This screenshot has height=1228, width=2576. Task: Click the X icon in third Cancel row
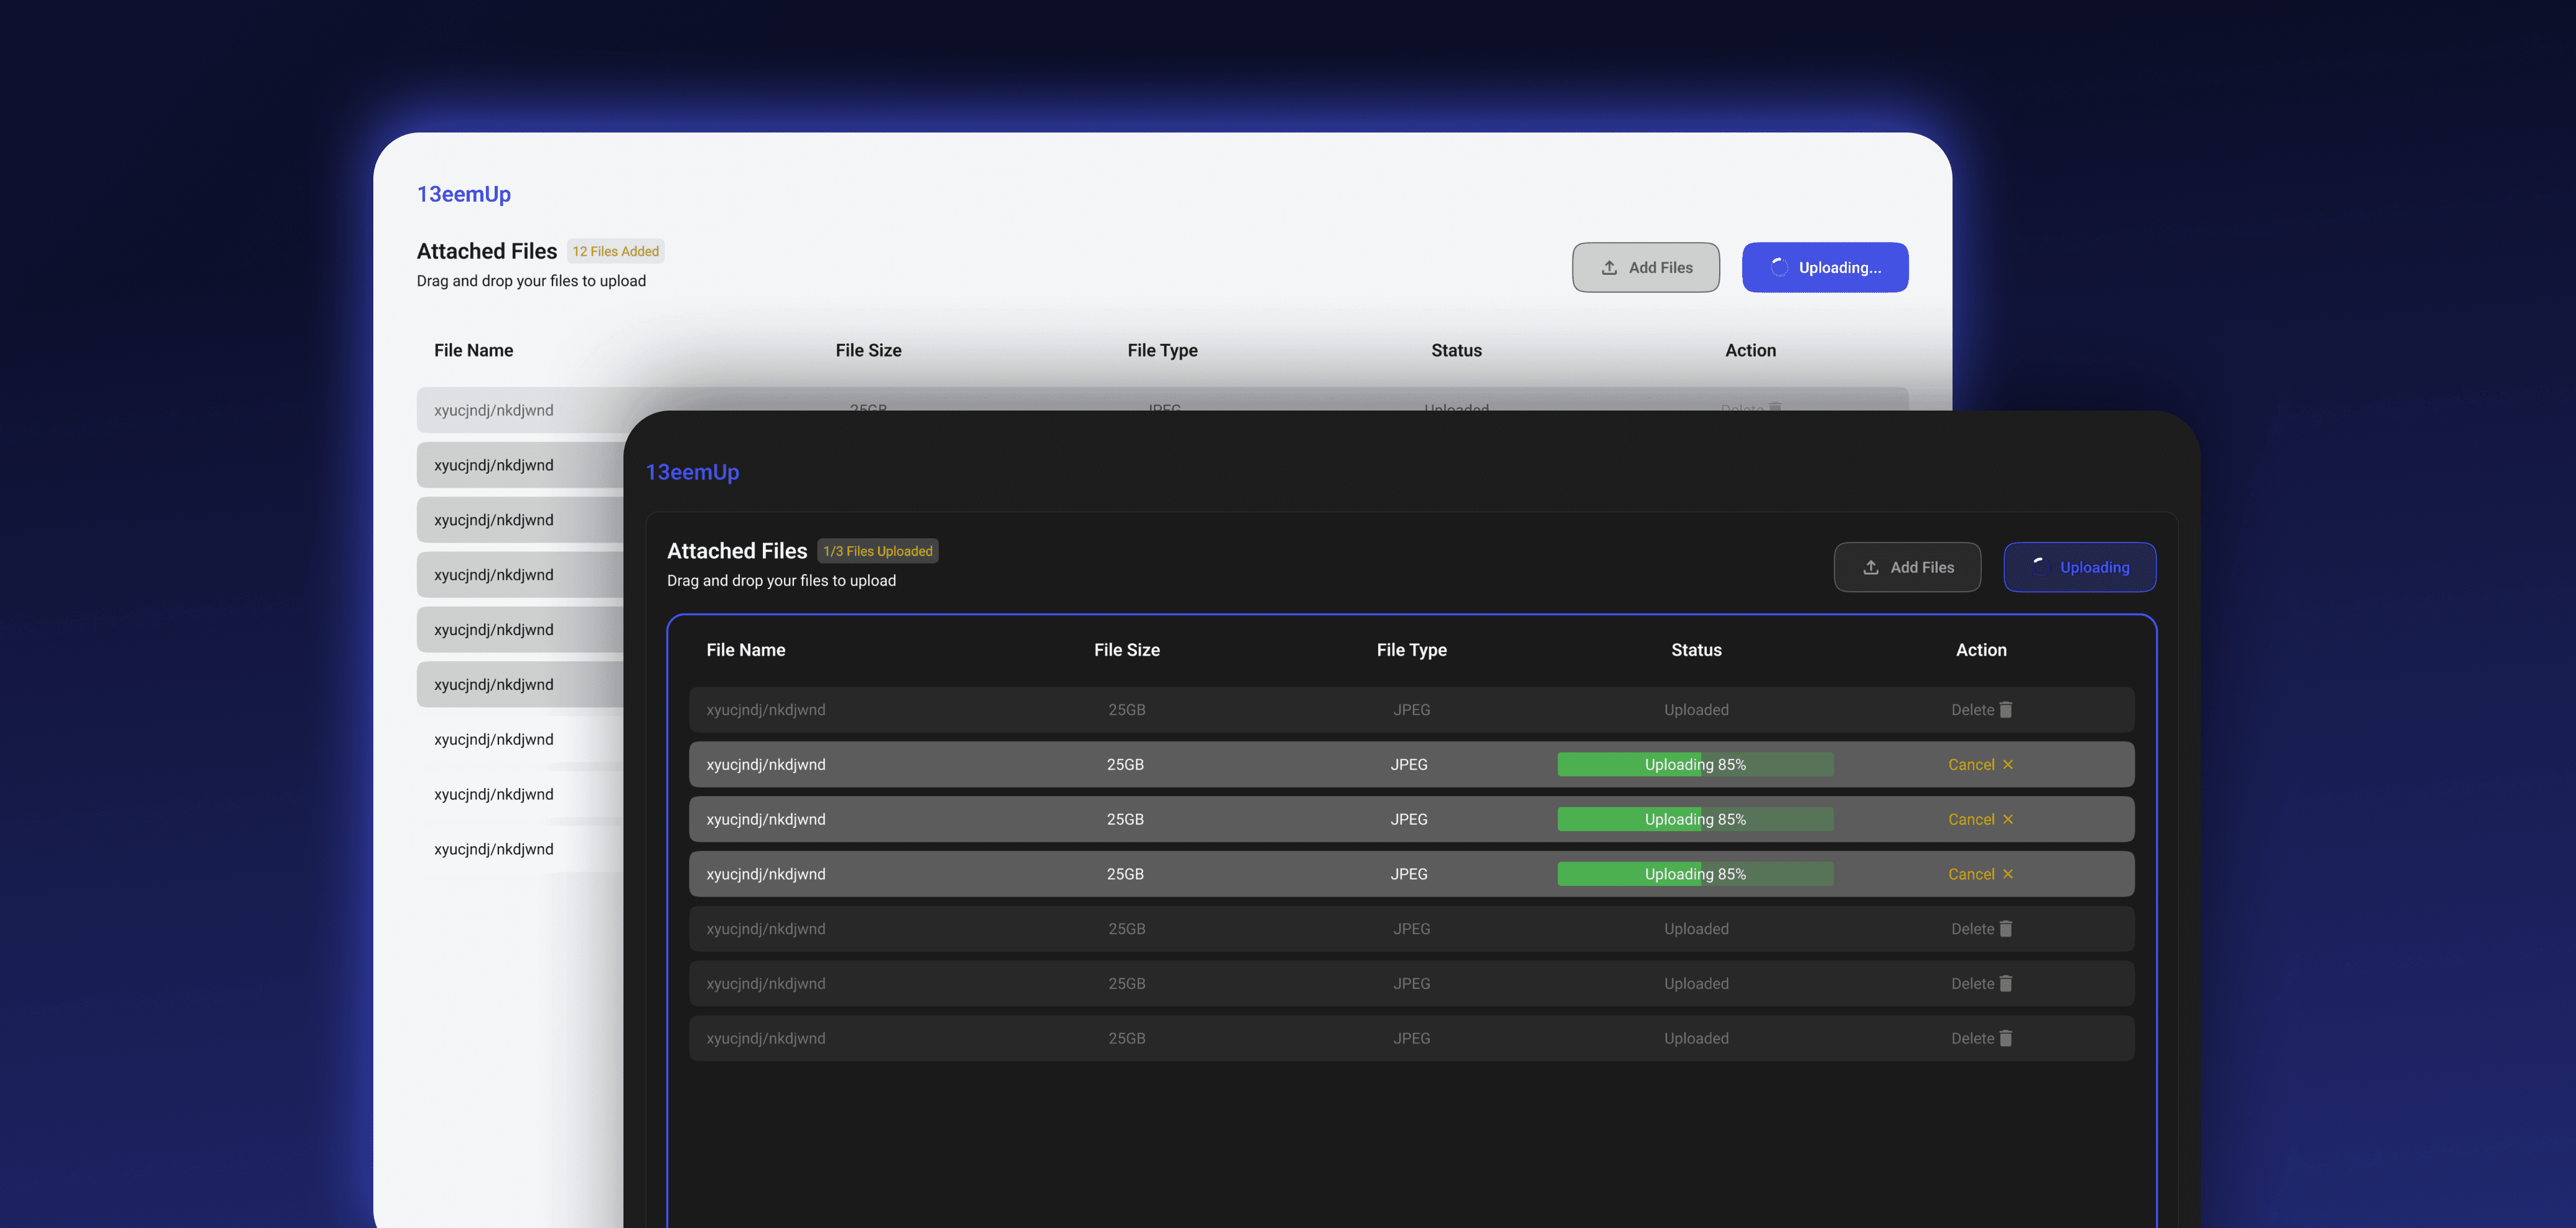pyautogui.click(x=2008, y=874)
